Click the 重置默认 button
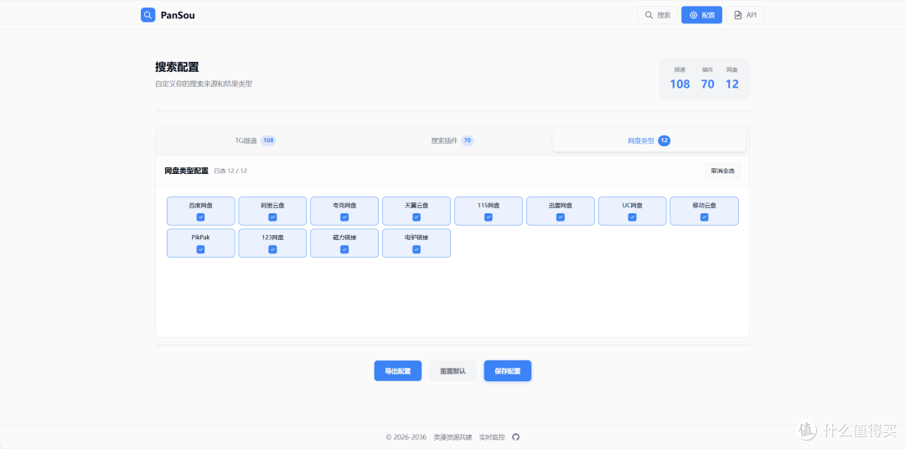 452,370
